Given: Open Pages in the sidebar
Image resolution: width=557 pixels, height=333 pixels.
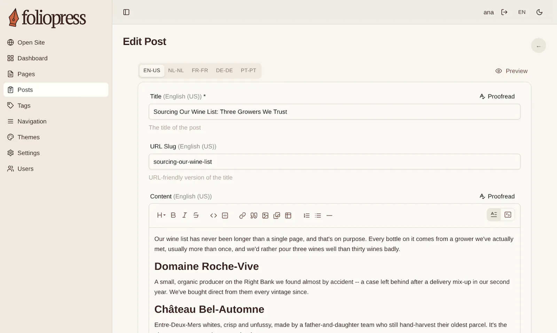Looking at the screenshot, I should [56, 74].
